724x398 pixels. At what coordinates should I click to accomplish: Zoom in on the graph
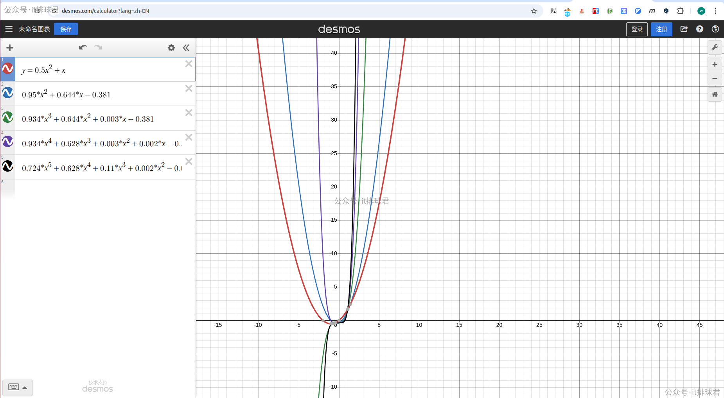click(715, 65)
